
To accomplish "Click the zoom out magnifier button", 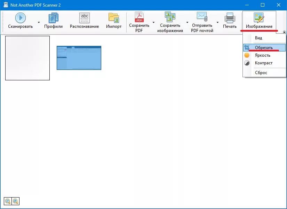I will point(8,201).
